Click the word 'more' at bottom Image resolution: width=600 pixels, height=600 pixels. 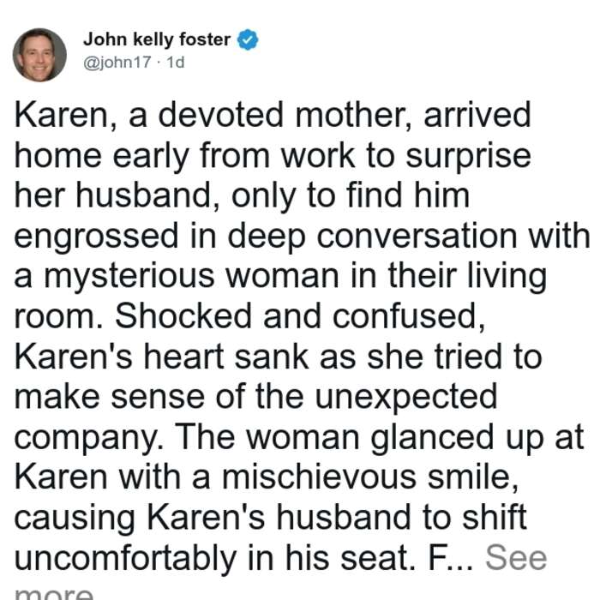(53, 592)
